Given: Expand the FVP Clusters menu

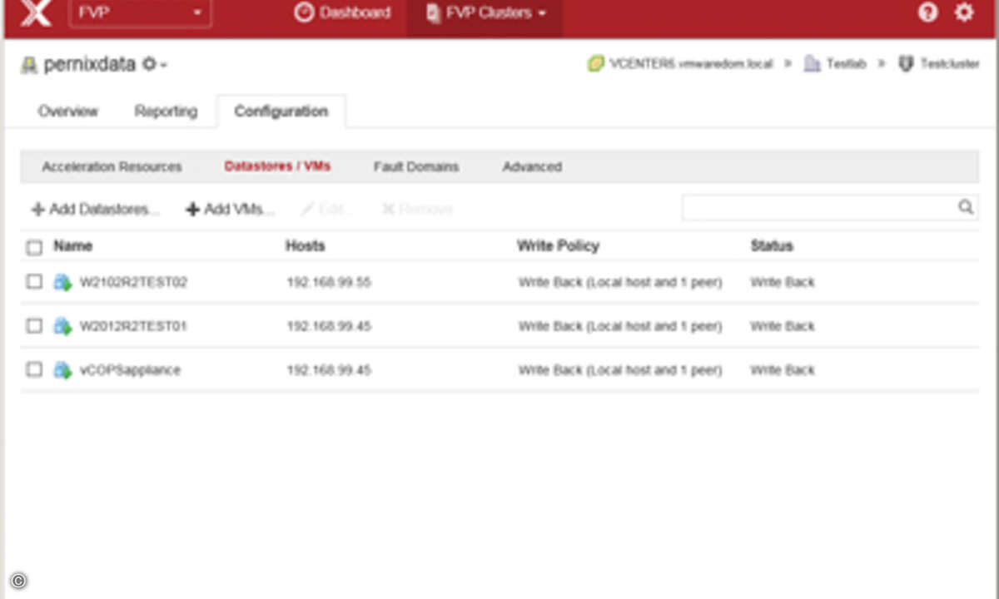Looking at the screenshot, I should (485, 13).
